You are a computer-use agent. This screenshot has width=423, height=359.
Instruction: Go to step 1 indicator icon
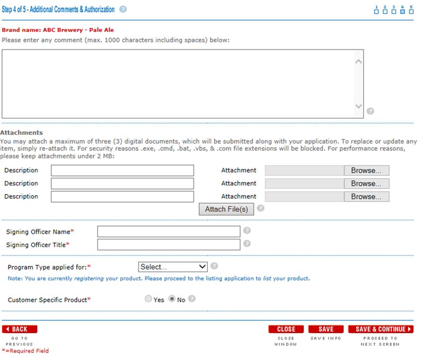coord(376,10)
